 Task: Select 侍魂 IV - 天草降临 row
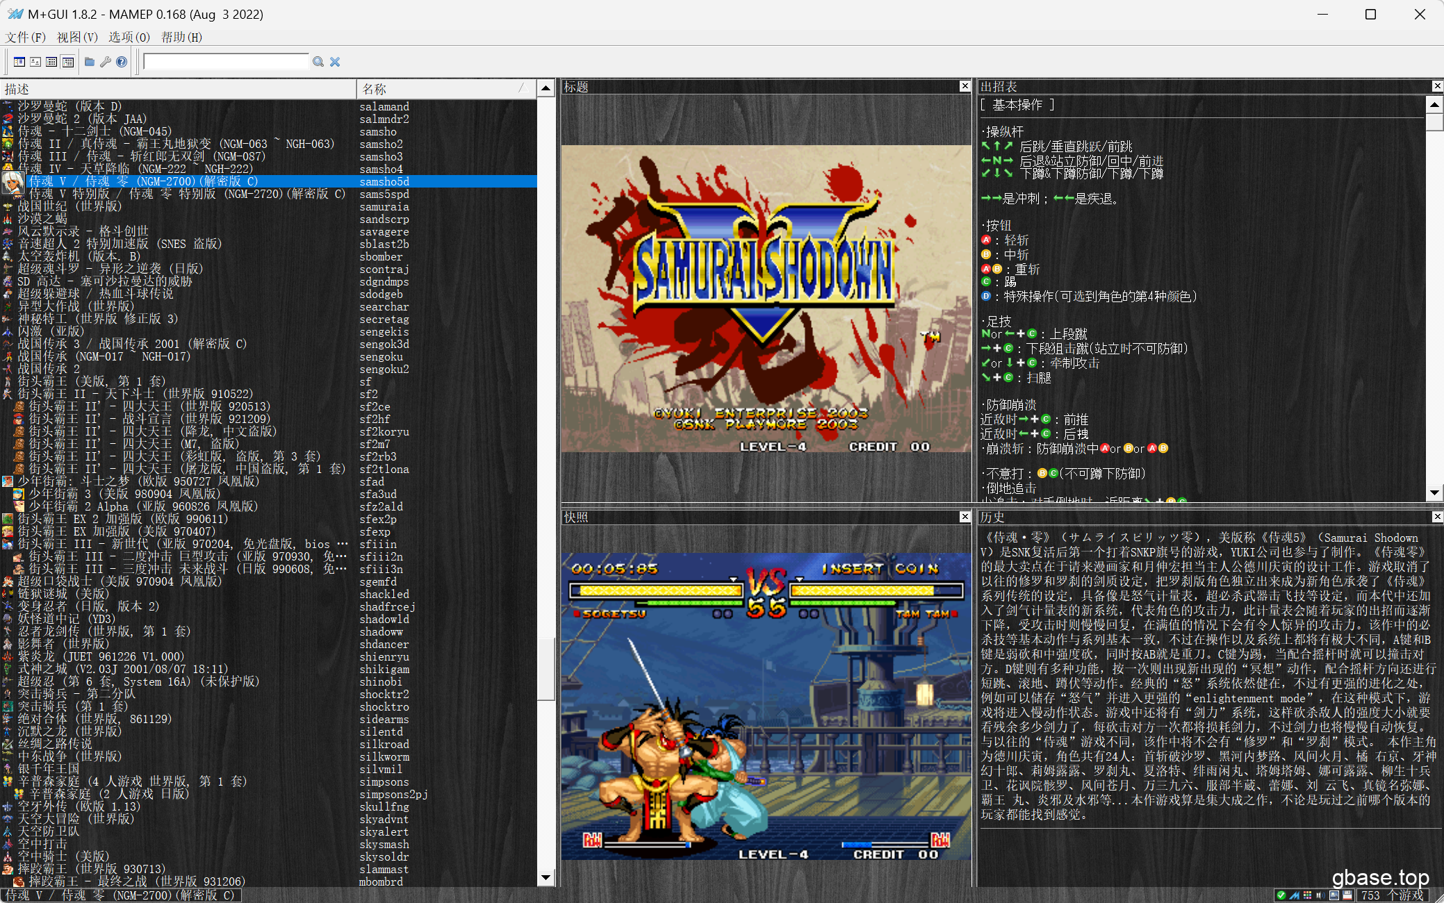click(x=135, y=169)
